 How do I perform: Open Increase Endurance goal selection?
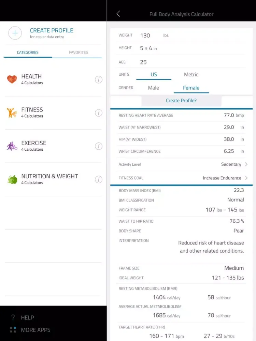coord(222,178)
